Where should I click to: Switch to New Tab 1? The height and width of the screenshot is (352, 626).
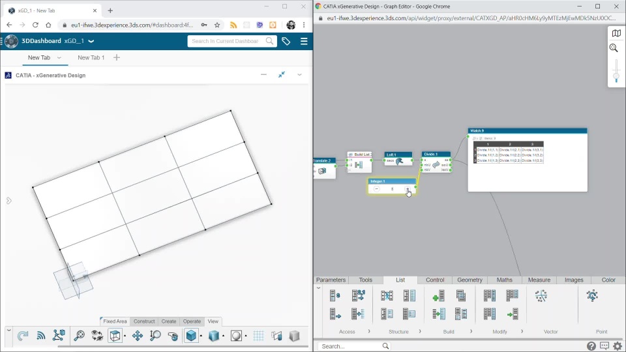point(91,57)
